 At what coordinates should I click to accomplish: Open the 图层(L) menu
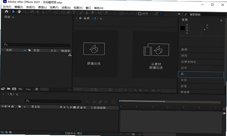42,7
